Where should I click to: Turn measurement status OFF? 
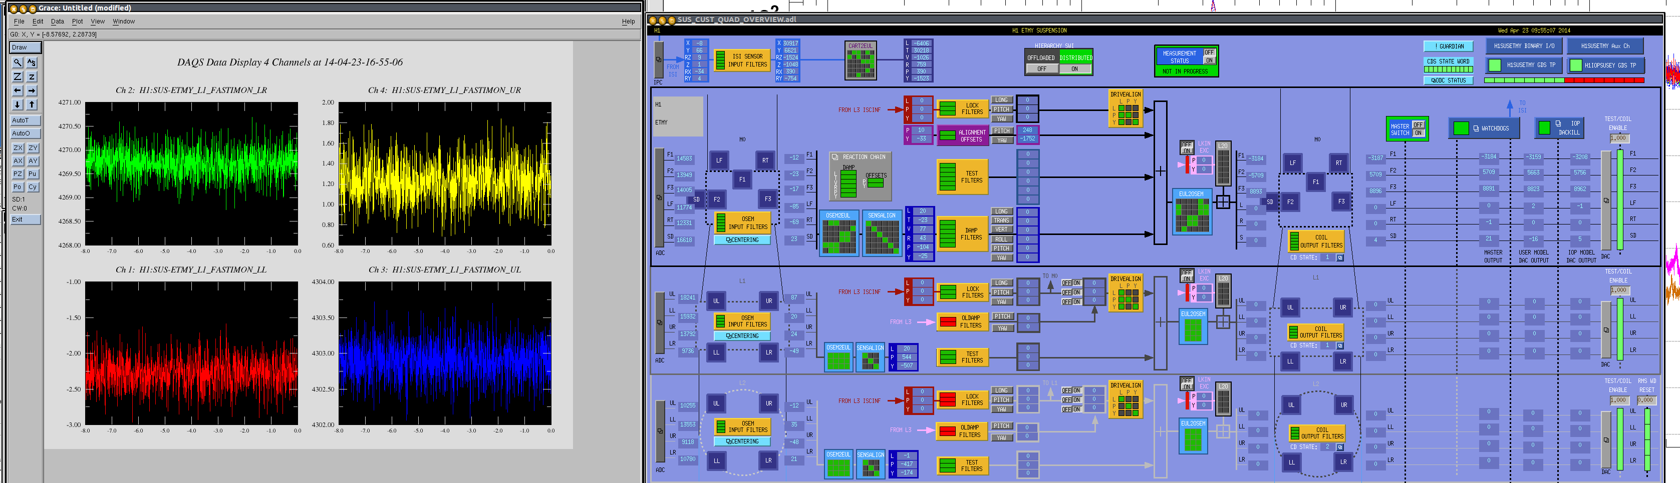pyautogui.click(x=1209, y=52)
